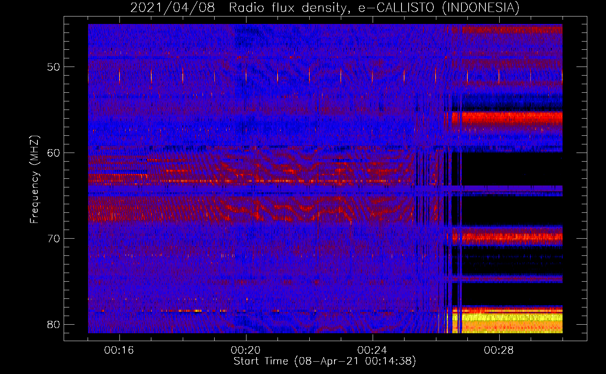Click the 00:16 time tick label
This screenshot has height=374, width=606.
pyautogui.click(x=119, y=350)
